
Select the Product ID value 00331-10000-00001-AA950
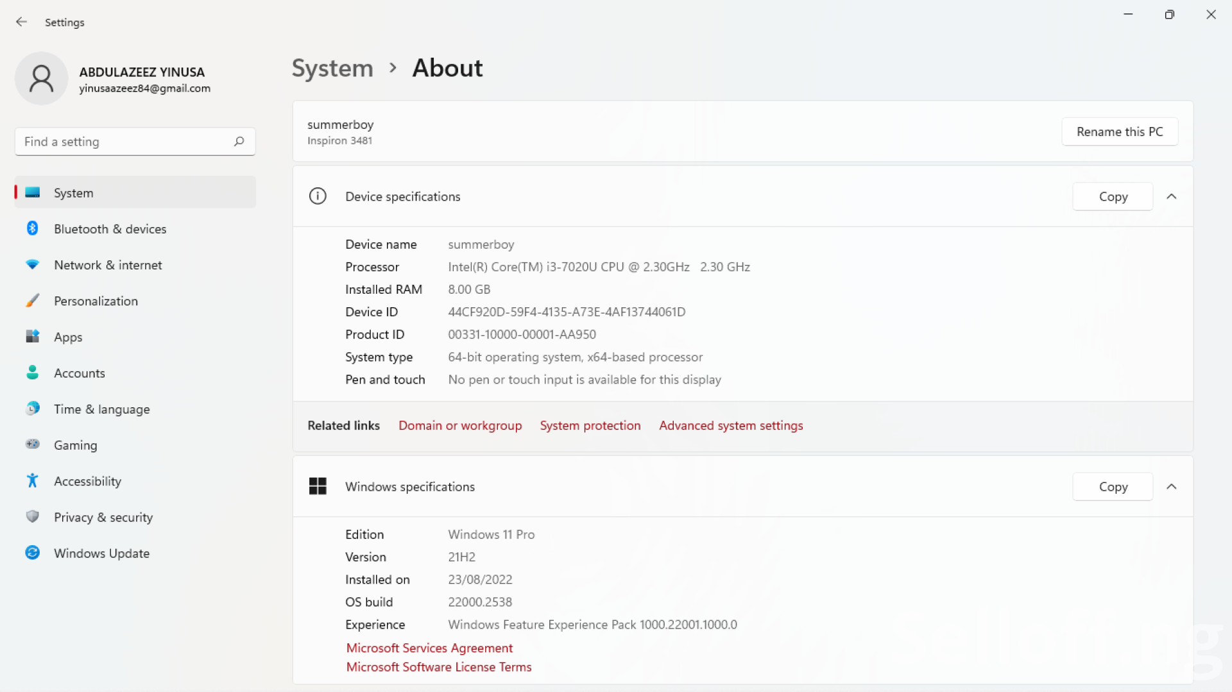[x=522, y=334]
